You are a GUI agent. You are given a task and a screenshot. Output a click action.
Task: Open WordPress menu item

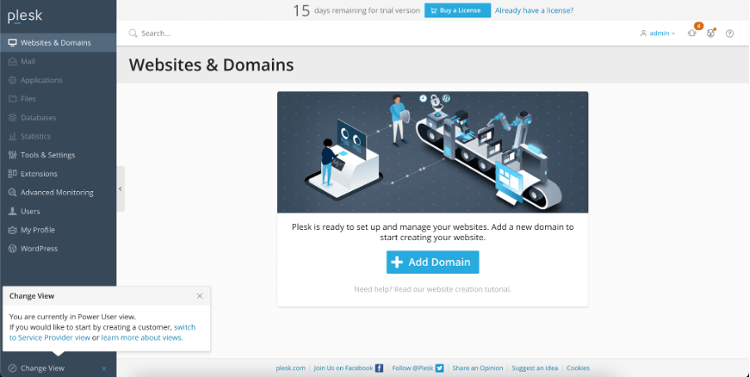tap(58, 248)
